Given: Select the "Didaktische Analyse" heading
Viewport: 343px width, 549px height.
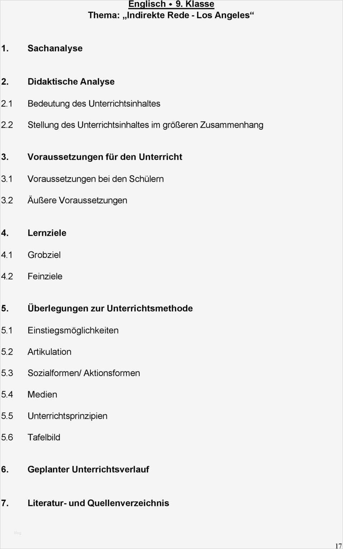Looking at the screenshot, I should pyautogui.click(x=71, y=81).
